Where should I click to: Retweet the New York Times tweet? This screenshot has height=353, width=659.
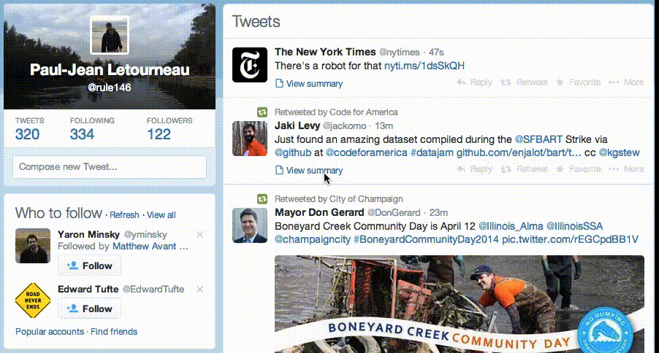pos(524,82)
